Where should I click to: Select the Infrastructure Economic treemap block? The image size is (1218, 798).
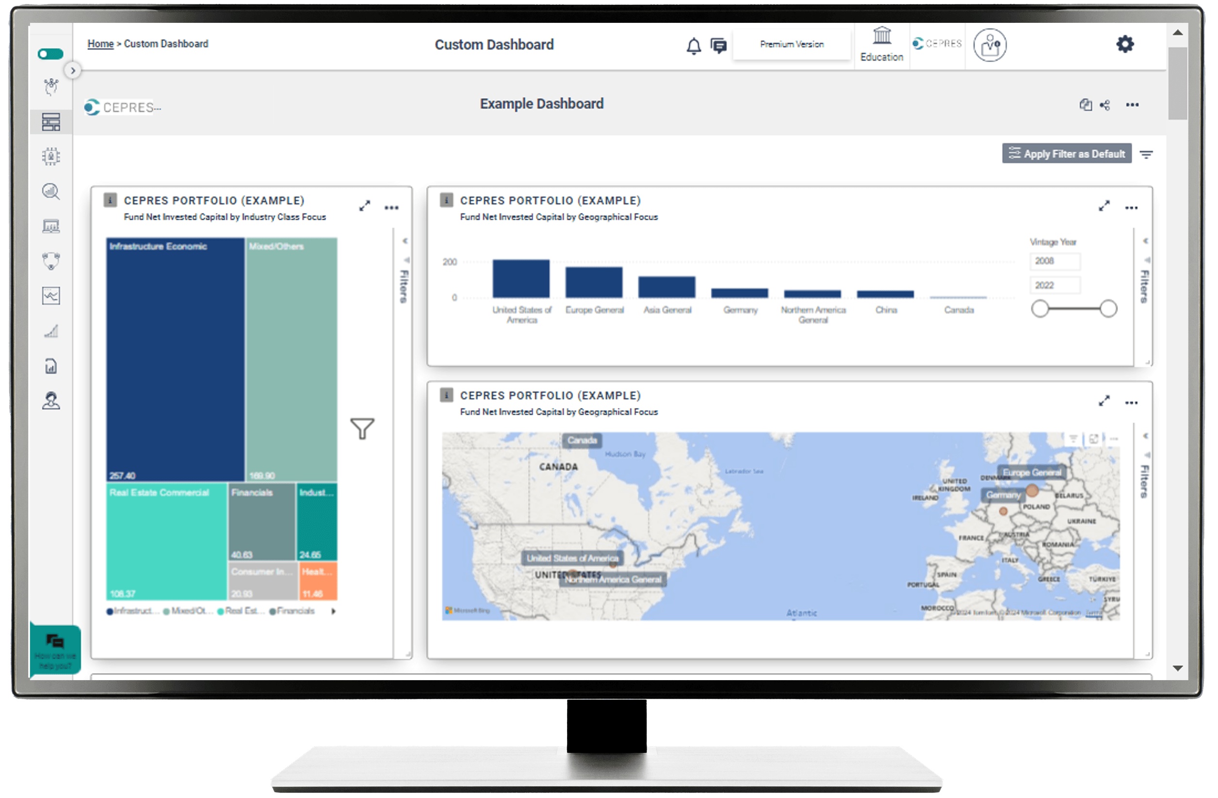click(x=176, y=360)
